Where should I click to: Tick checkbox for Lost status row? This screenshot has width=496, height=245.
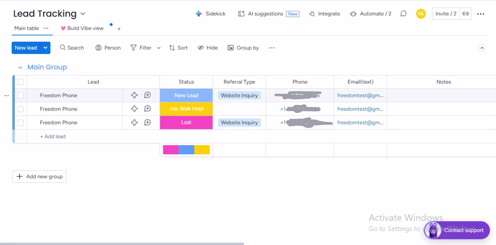pyautogui.click(x=21, y=123)
